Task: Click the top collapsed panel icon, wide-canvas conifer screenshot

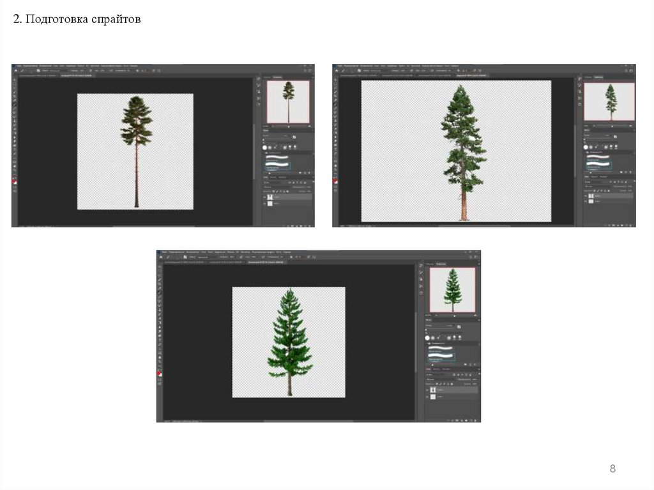Action: 579,79
